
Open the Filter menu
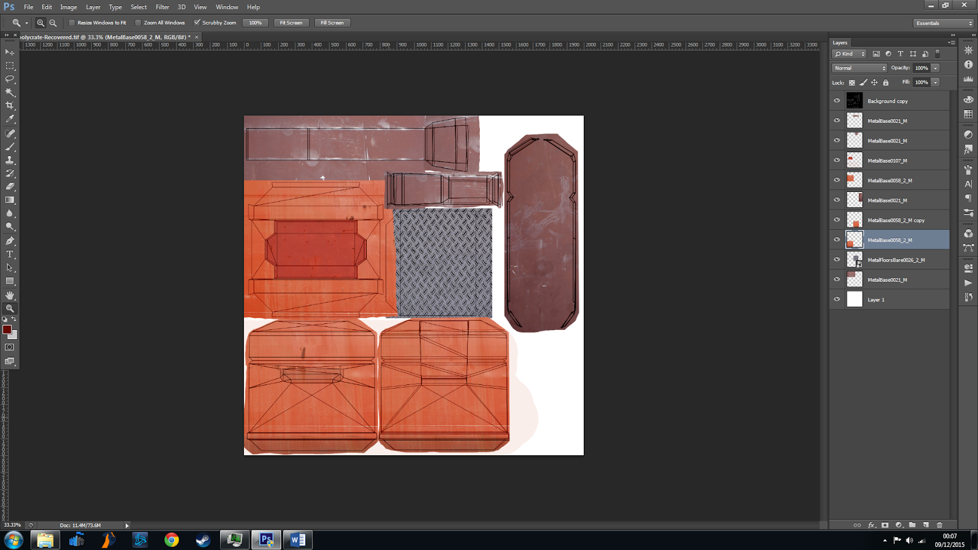[x=162, y=7]
